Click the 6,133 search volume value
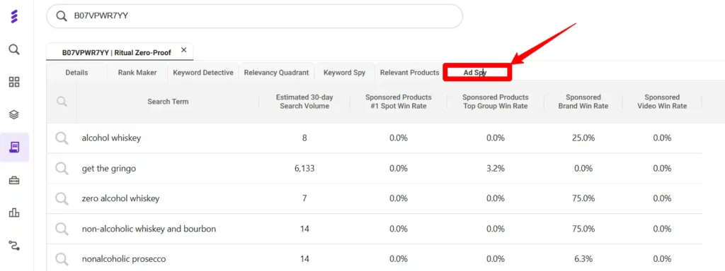The width and height of the screenshot is (725, 271). pos(304,169)
